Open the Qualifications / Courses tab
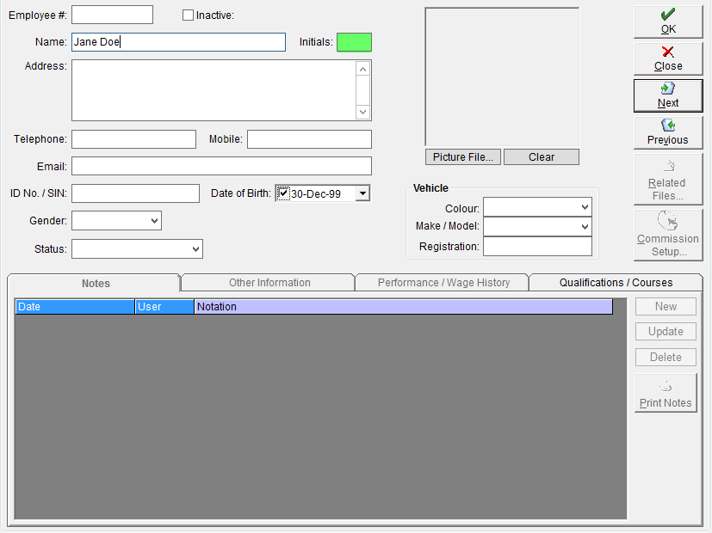 click(x=616, y=282)
